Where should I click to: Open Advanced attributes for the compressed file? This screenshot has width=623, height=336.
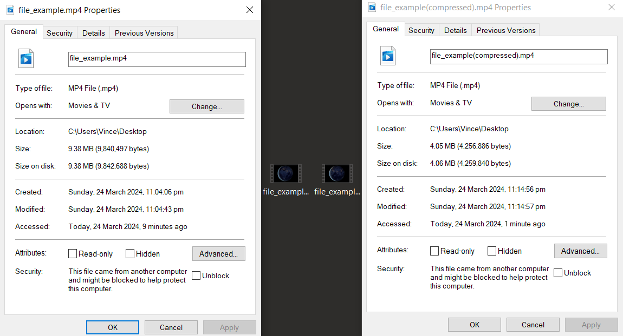pos(580,251)
